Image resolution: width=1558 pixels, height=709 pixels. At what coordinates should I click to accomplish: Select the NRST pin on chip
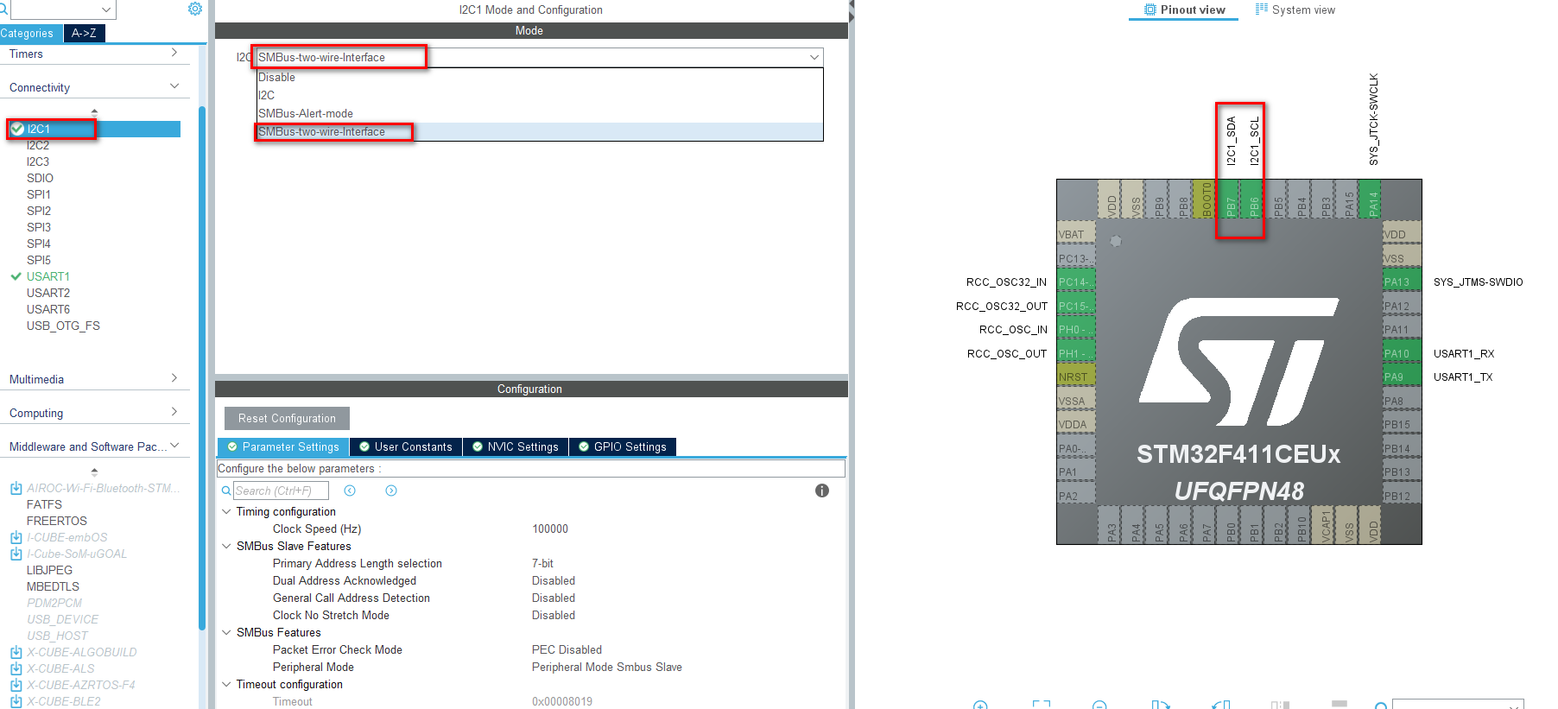click(x=1076, y=377)
